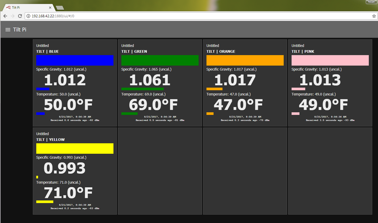378x223 pixels.
Task: Click the yellow color bar for Tilt Yellow
Action: [75, 149]
